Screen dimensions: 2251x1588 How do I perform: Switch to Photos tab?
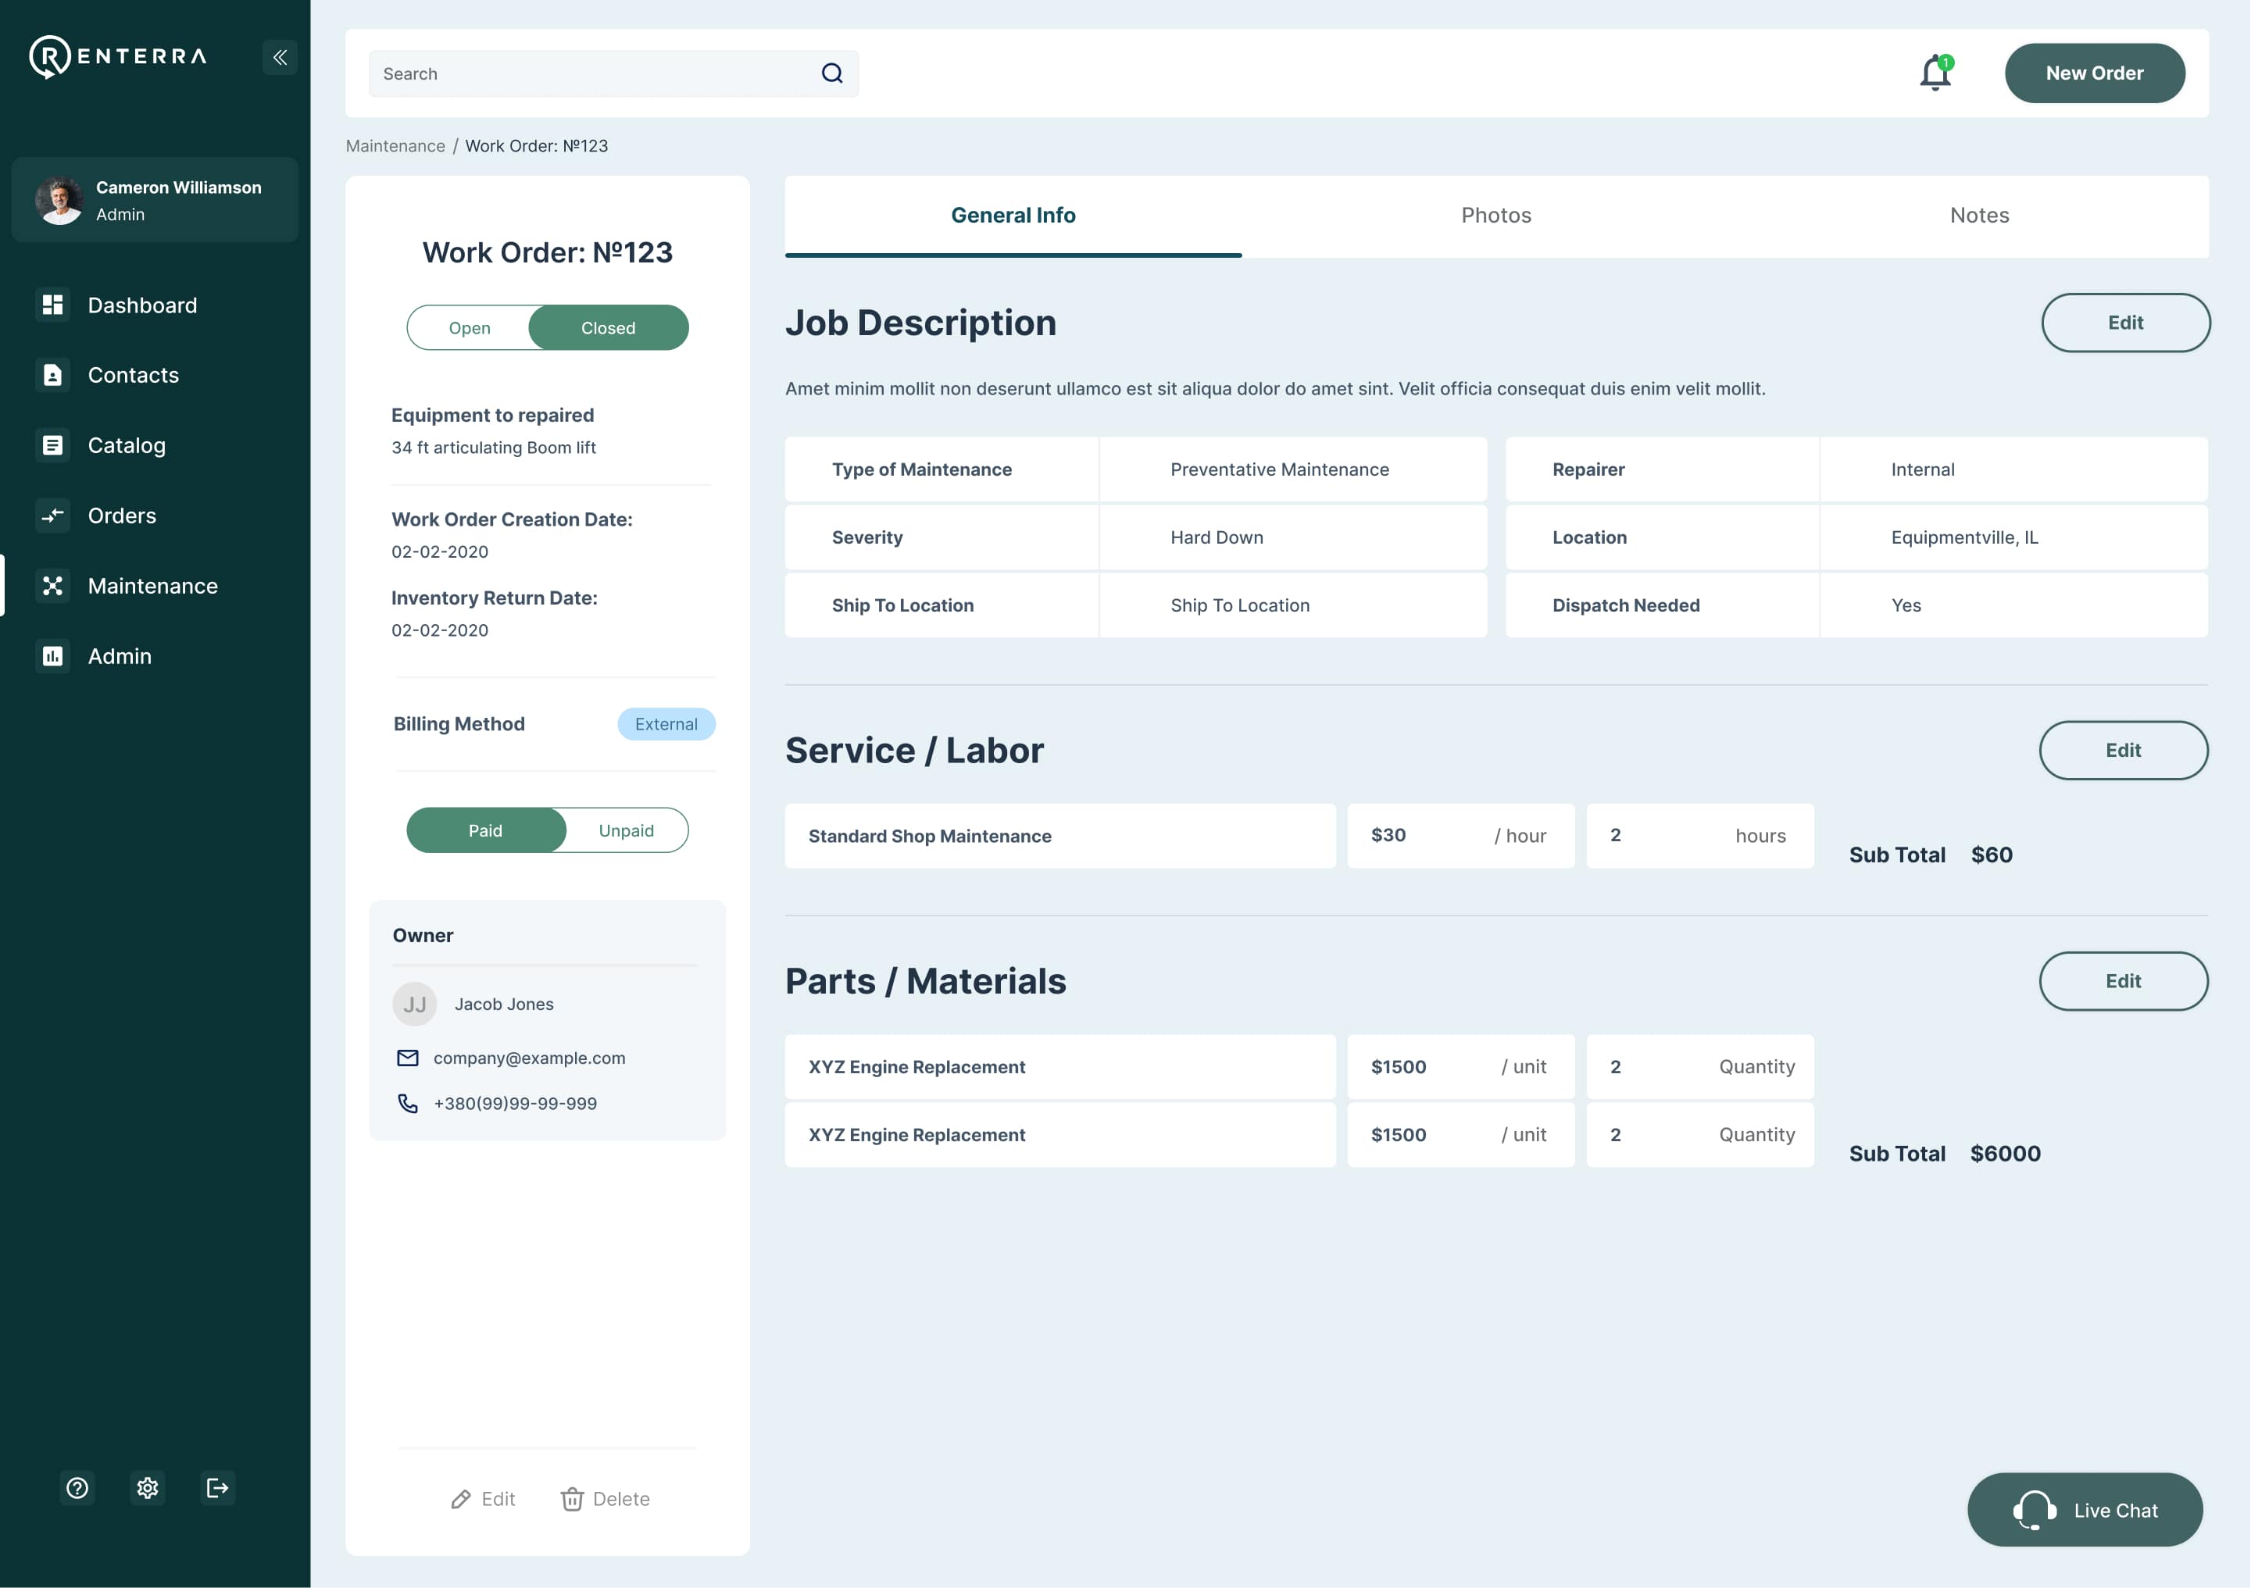[x=1496, y=216]
